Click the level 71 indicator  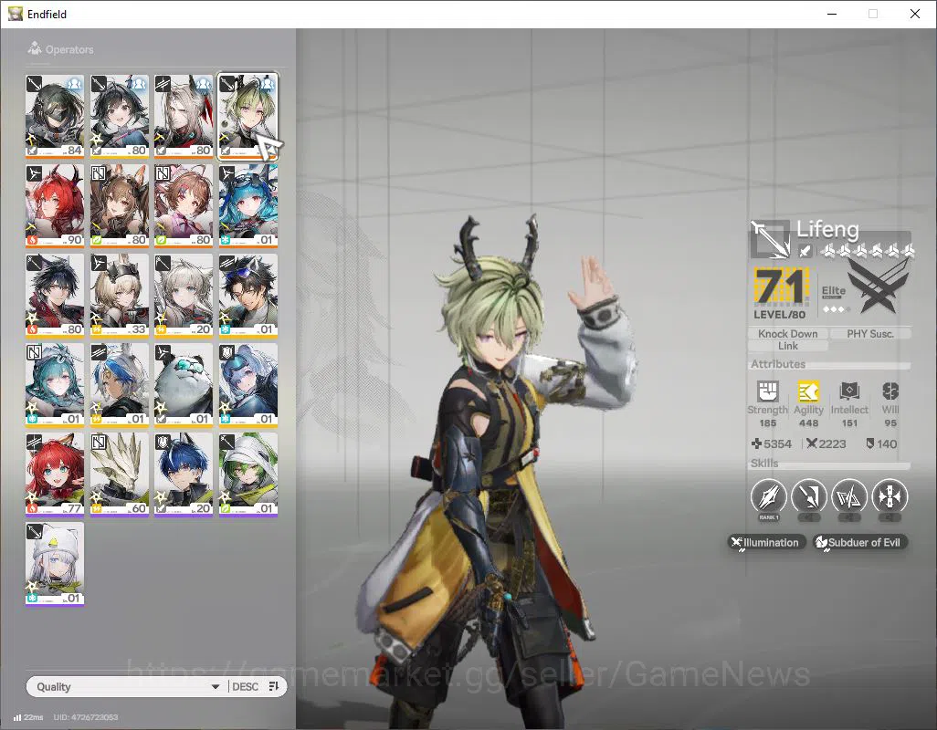click(782, 287)
